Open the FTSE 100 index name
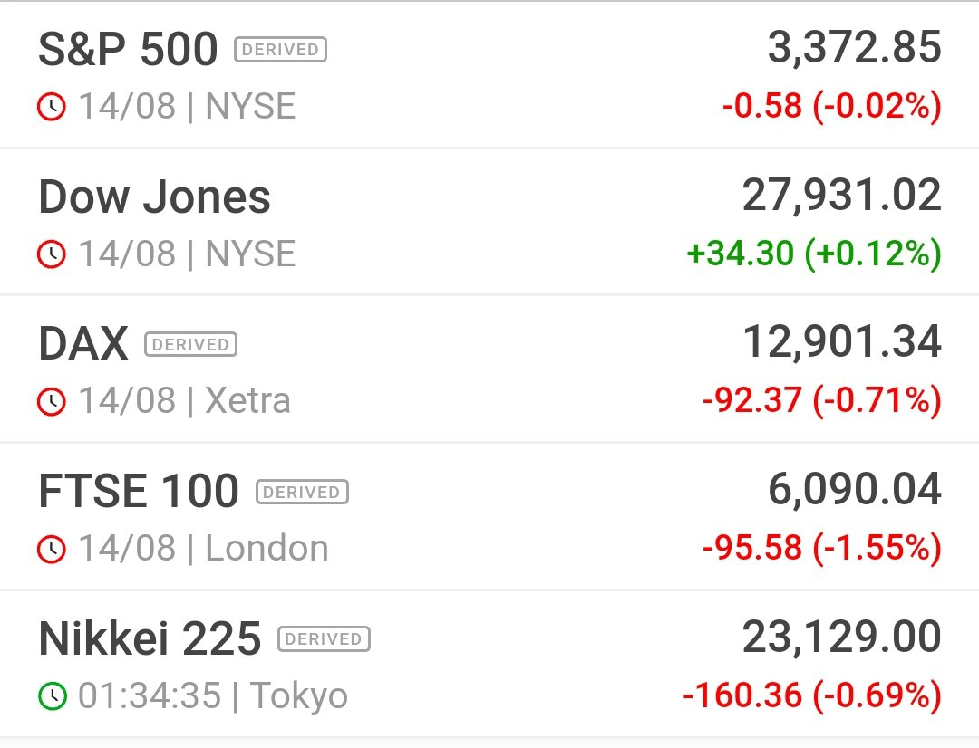 139,492
